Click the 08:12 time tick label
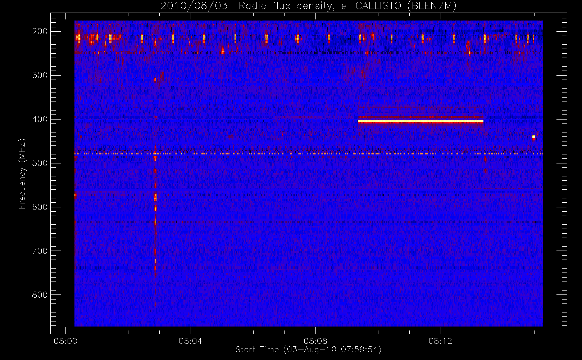 point(440,341)
